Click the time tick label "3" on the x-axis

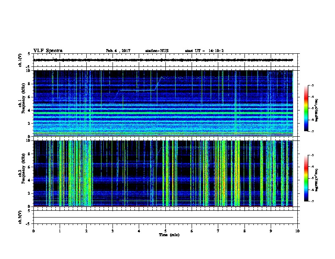tap(113, 231)
